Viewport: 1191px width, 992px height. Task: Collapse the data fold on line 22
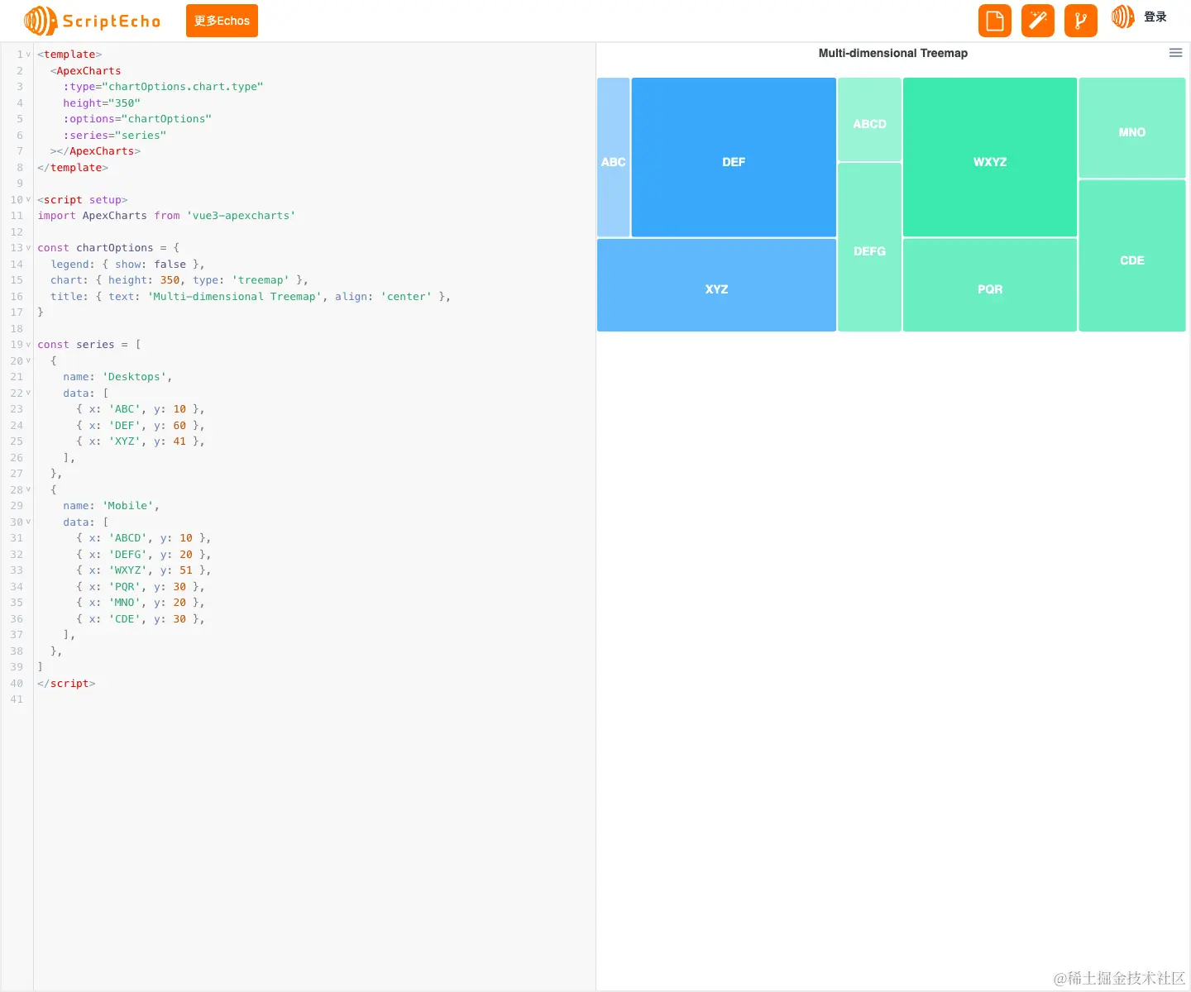pyautogui.click(x=28, y=393)
